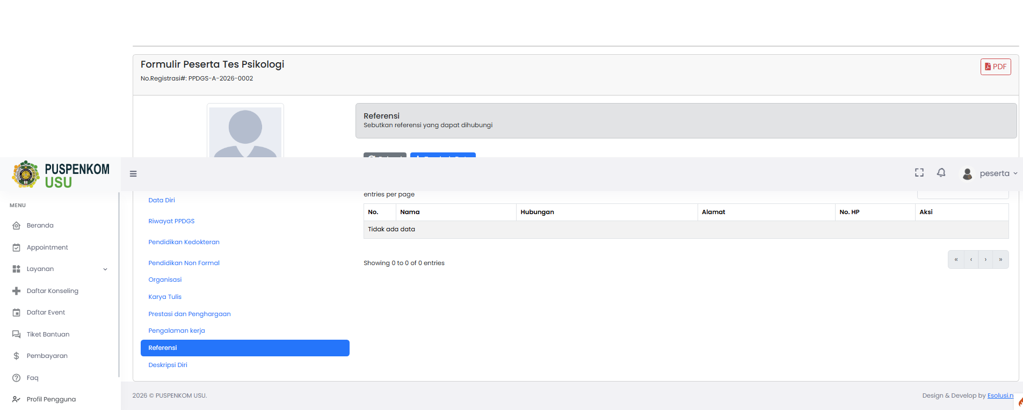Switch to Pengalaman kerja section
The image size is (1023, 410).
pos(177,331)
